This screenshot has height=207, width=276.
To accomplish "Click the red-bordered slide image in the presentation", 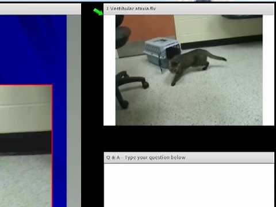I will tap(26, 145).
